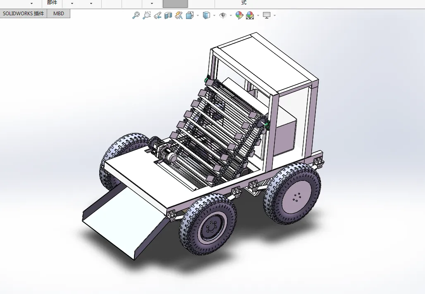Expand the Display Style dropdown arrow
Viewport: 425px width, 294px height.
coord(214,15)
